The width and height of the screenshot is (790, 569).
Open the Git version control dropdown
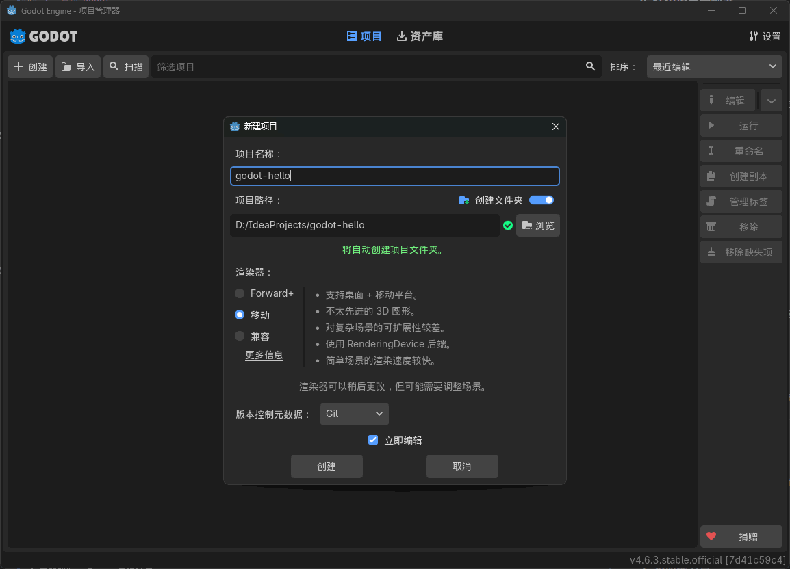pyautogui.click(x=354, y=414)
